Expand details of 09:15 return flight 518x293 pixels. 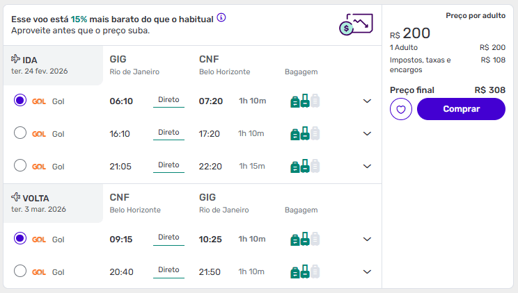367,239
